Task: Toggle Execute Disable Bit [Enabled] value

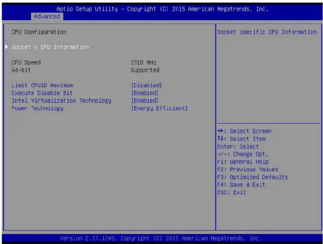Action: [145, 93]
